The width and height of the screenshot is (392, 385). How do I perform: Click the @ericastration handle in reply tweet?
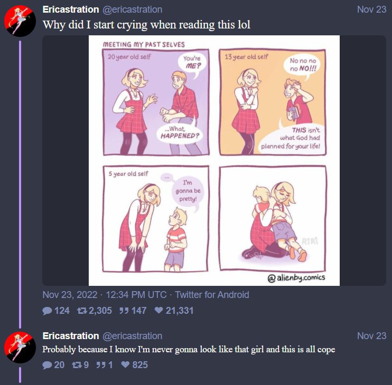pos(132,336)
